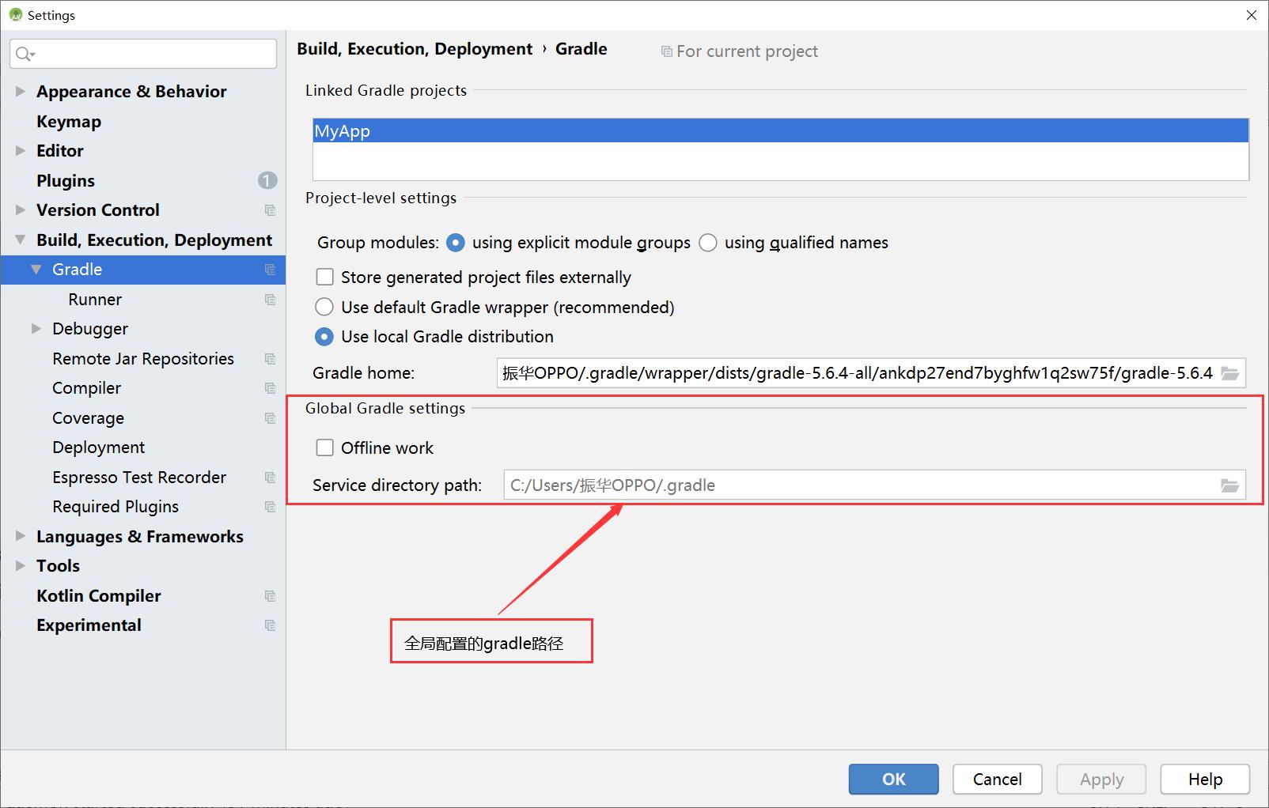Select Use default Gradle wrapper option

(324, 307)
